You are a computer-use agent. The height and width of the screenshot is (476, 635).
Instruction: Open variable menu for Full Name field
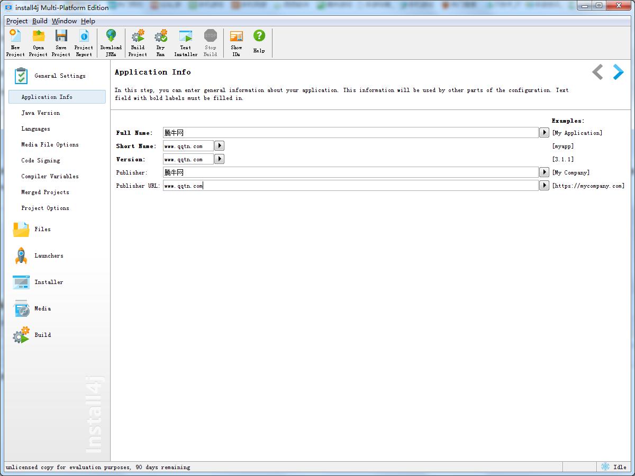pyautogui.click(x=544, y=133)
